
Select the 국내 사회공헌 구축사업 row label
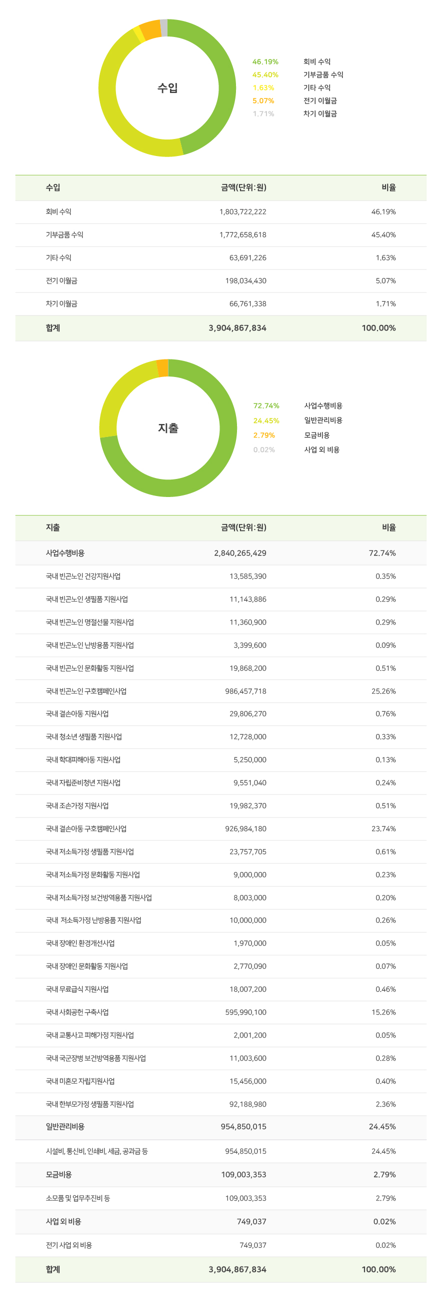[77, 1012]
